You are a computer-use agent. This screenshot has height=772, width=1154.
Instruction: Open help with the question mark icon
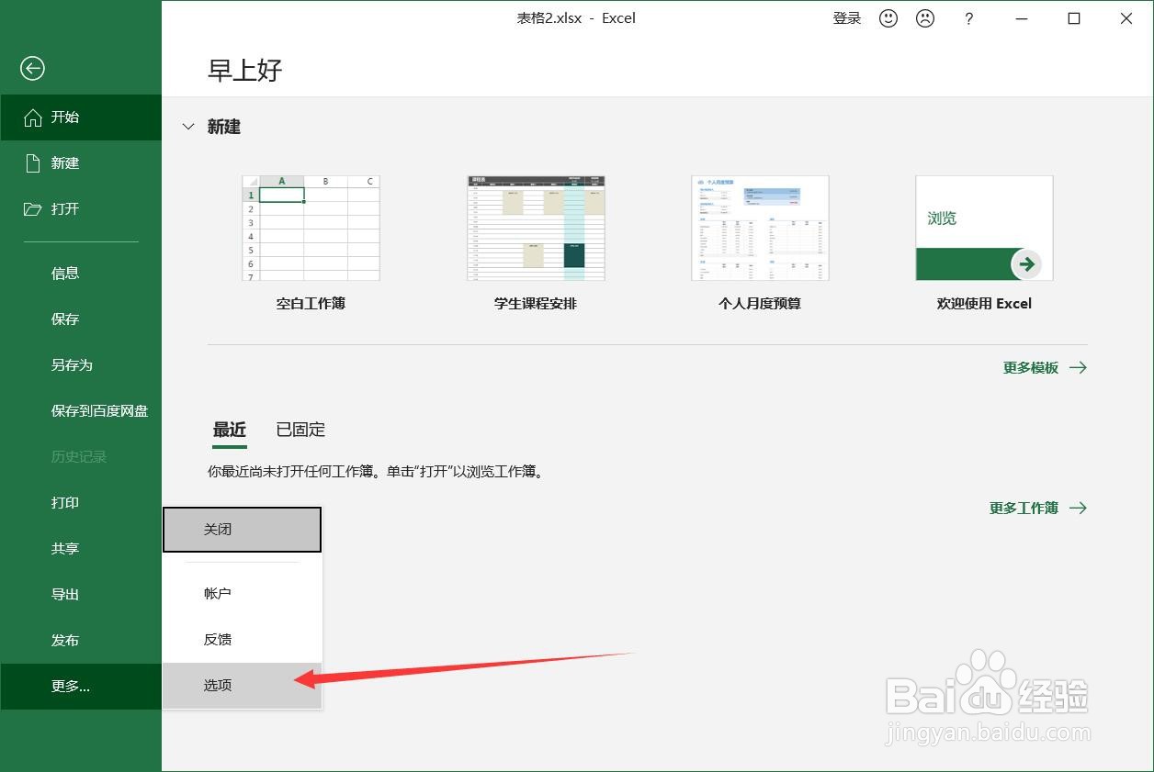[x=968, y=18]
